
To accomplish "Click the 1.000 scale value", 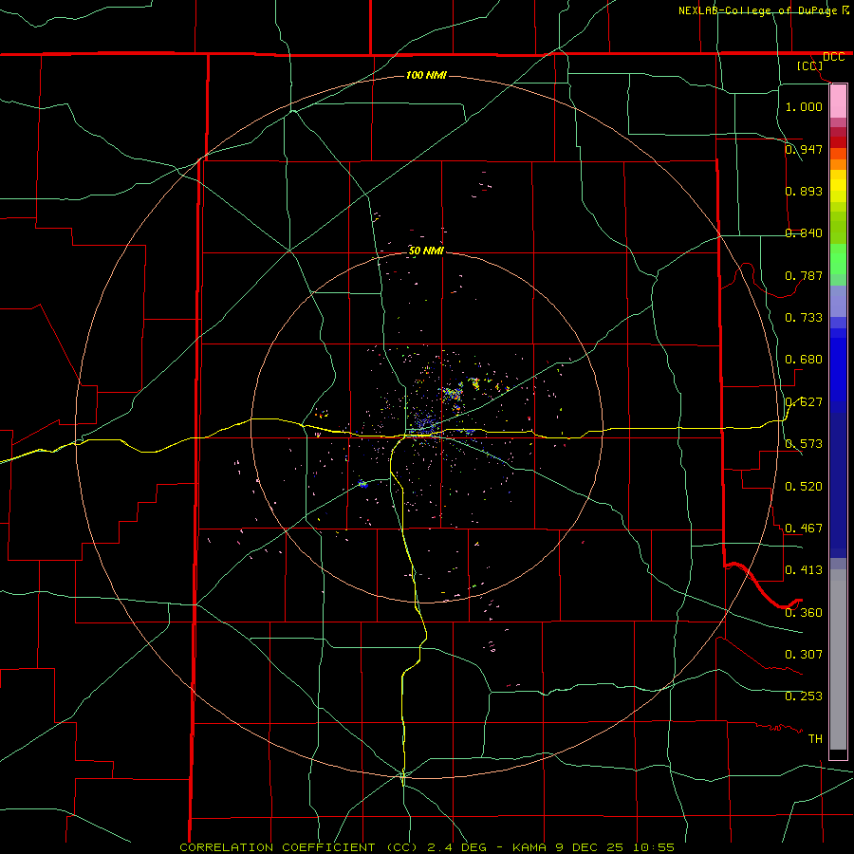I will click(x=804, y=106).
